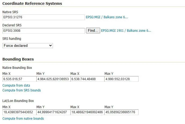Click the Coordinate Reference Systems heading
This screenshot has width=185, height=124.
point(32,3)
